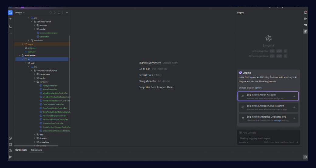Click the Project tree horizontal scrollbar
Screen dimensions: 316x168
point(36,146)
